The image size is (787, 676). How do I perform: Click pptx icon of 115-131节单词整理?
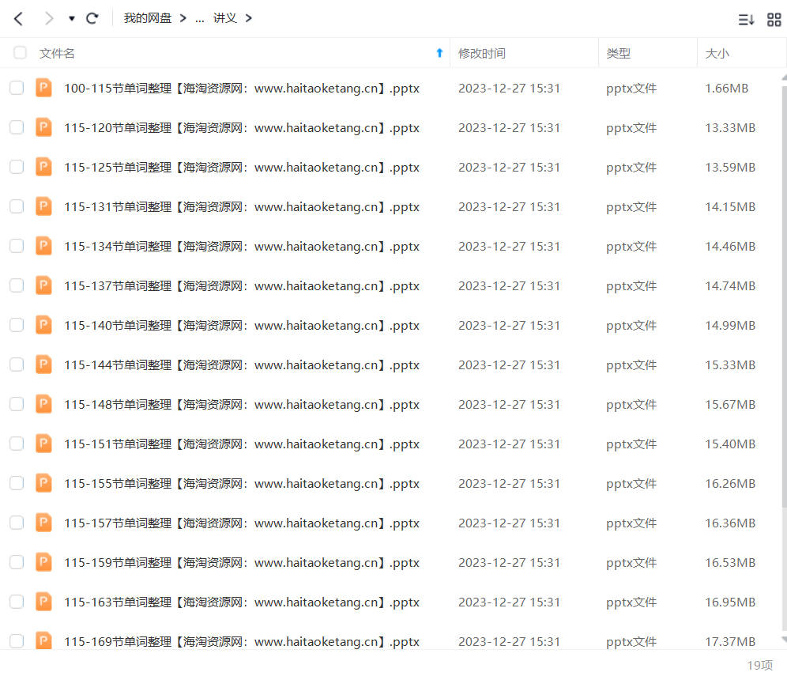43,206
